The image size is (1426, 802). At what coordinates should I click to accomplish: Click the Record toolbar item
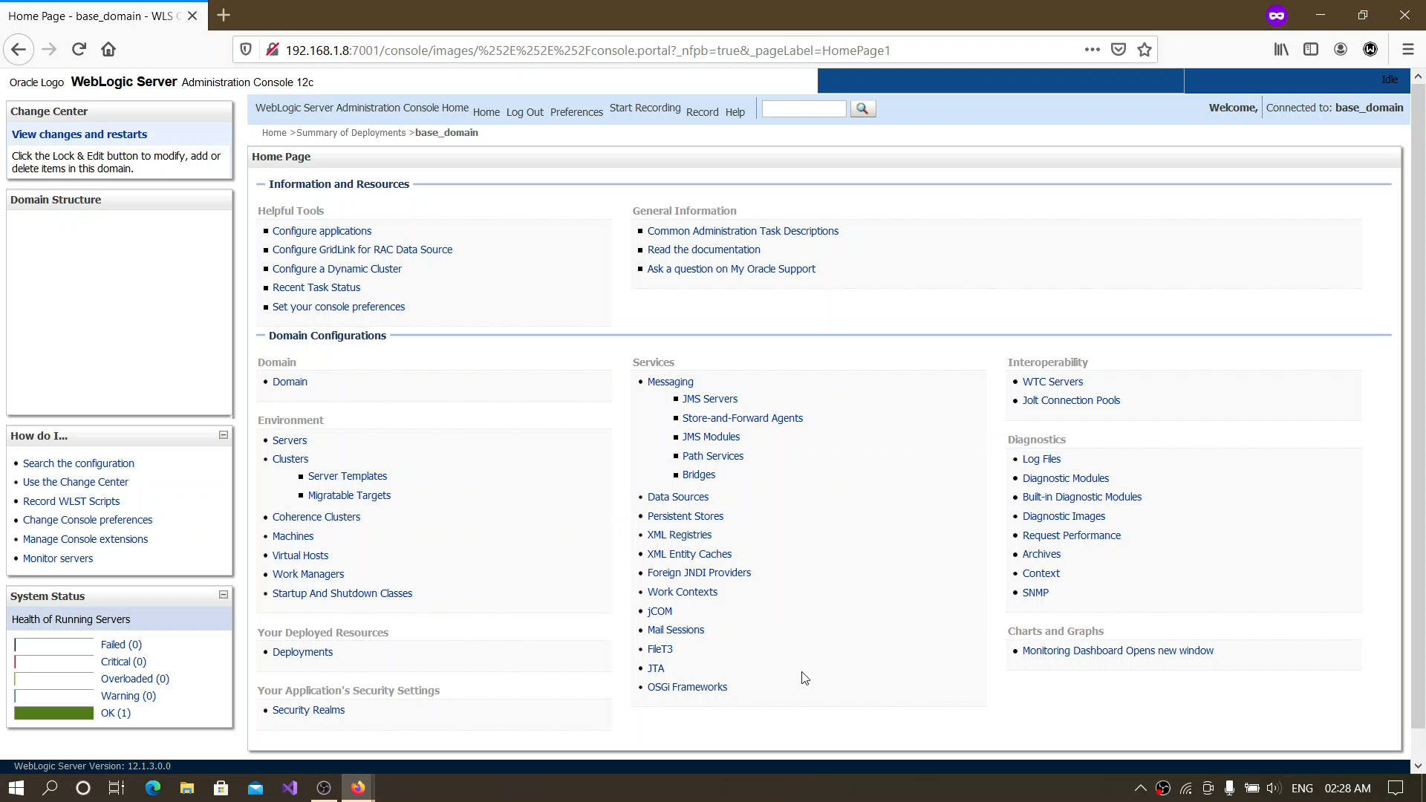[x=702, y=112]
